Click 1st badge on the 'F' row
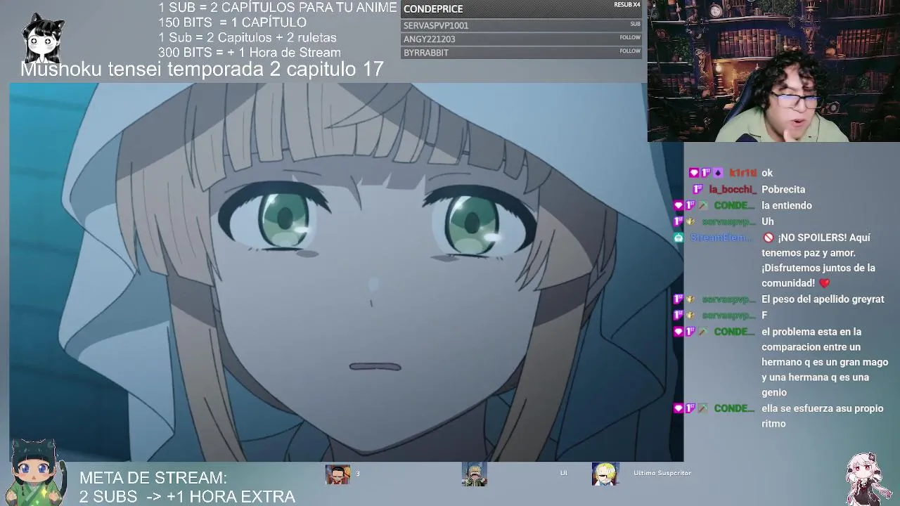This screenshot has height=506, width=900. point(679,316)
